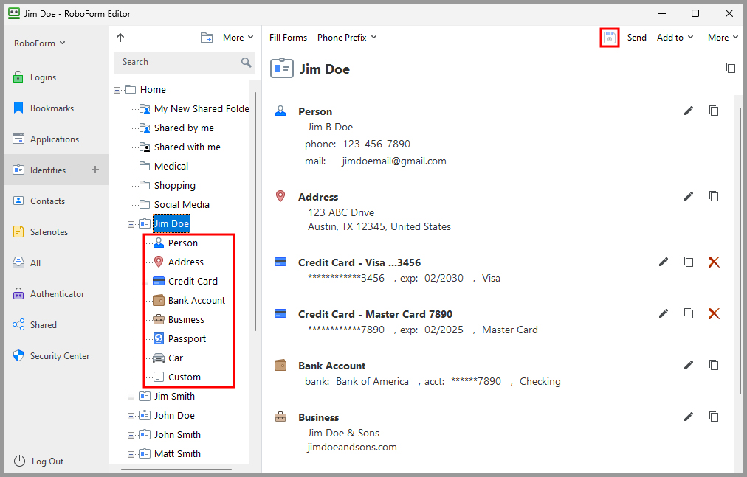Open Shared by me folder
Image resolution: width=747 pixels, height=477 pixels.
tap(176, 128)
